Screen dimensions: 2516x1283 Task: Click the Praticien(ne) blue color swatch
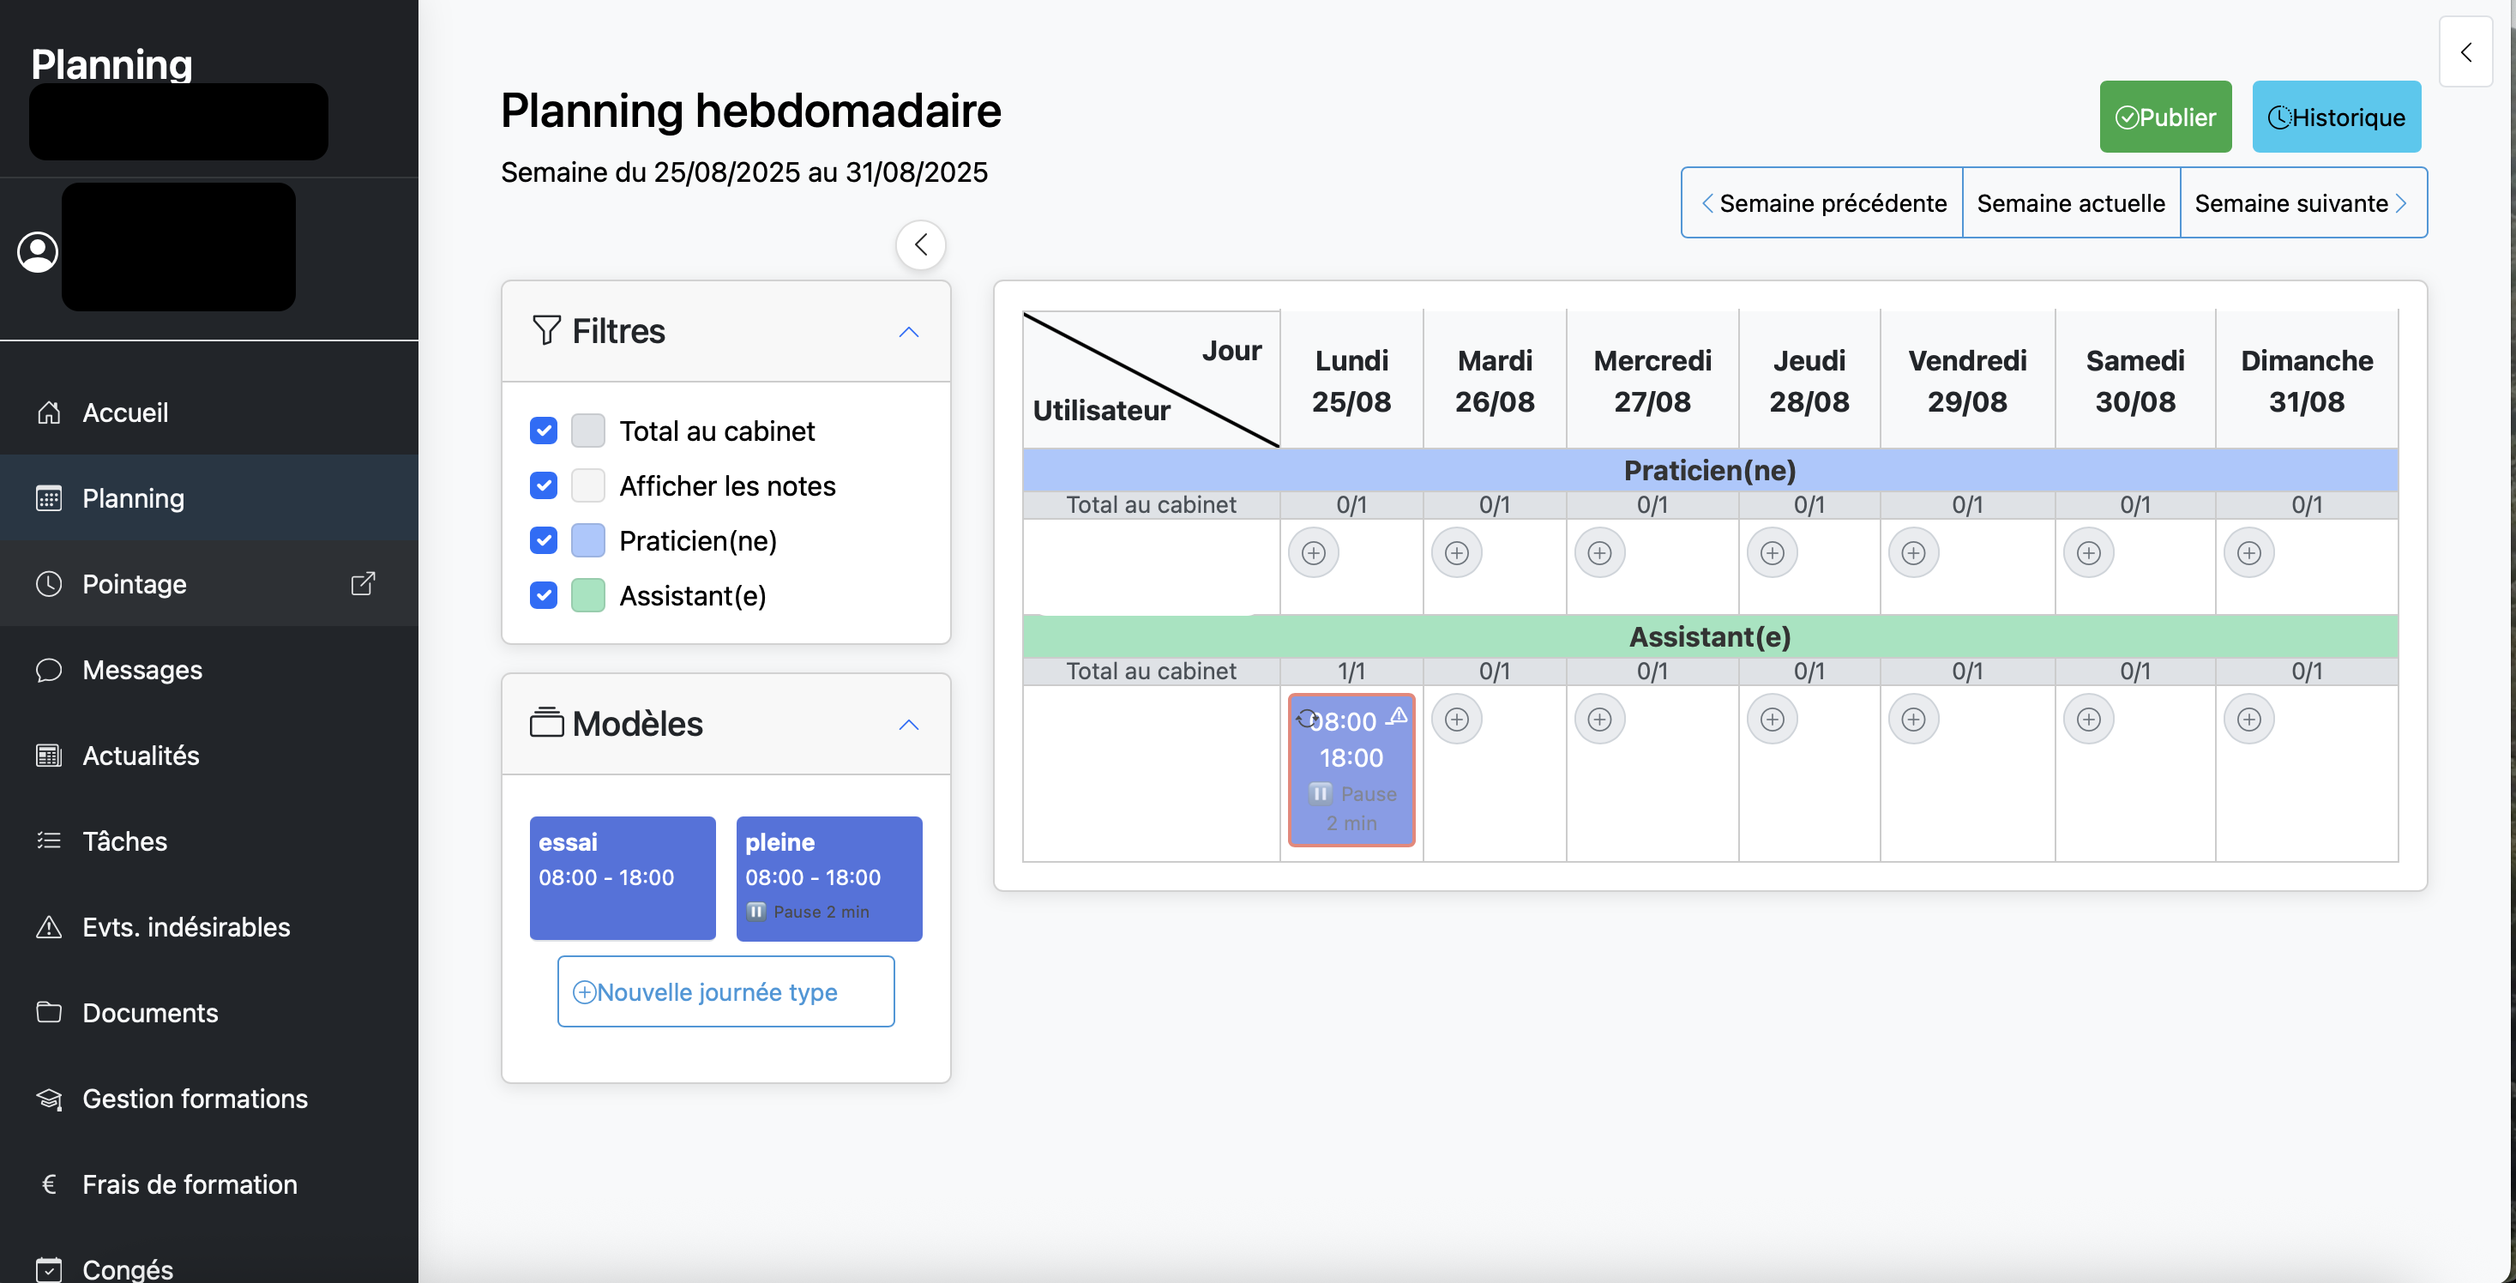point(588,540)
